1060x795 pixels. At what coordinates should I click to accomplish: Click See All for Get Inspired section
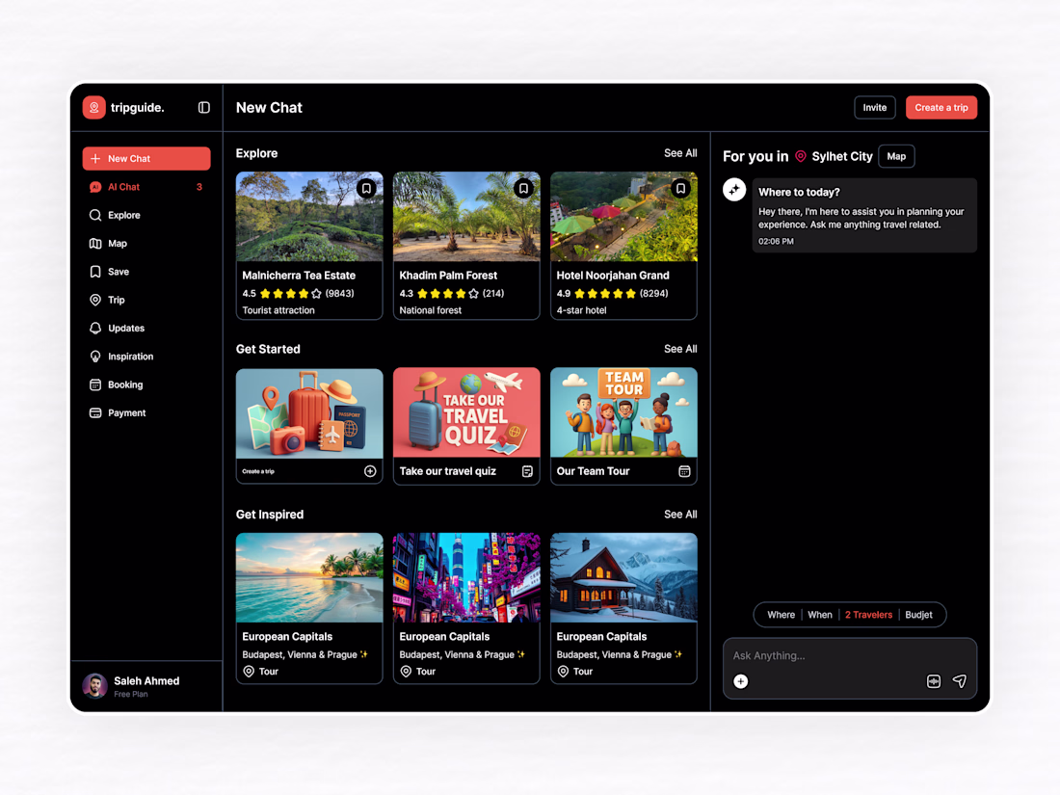(x=680, y=515)
